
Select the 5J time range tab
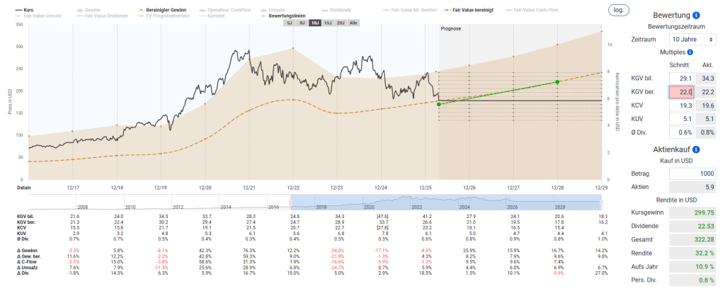[x=288, y=23]
